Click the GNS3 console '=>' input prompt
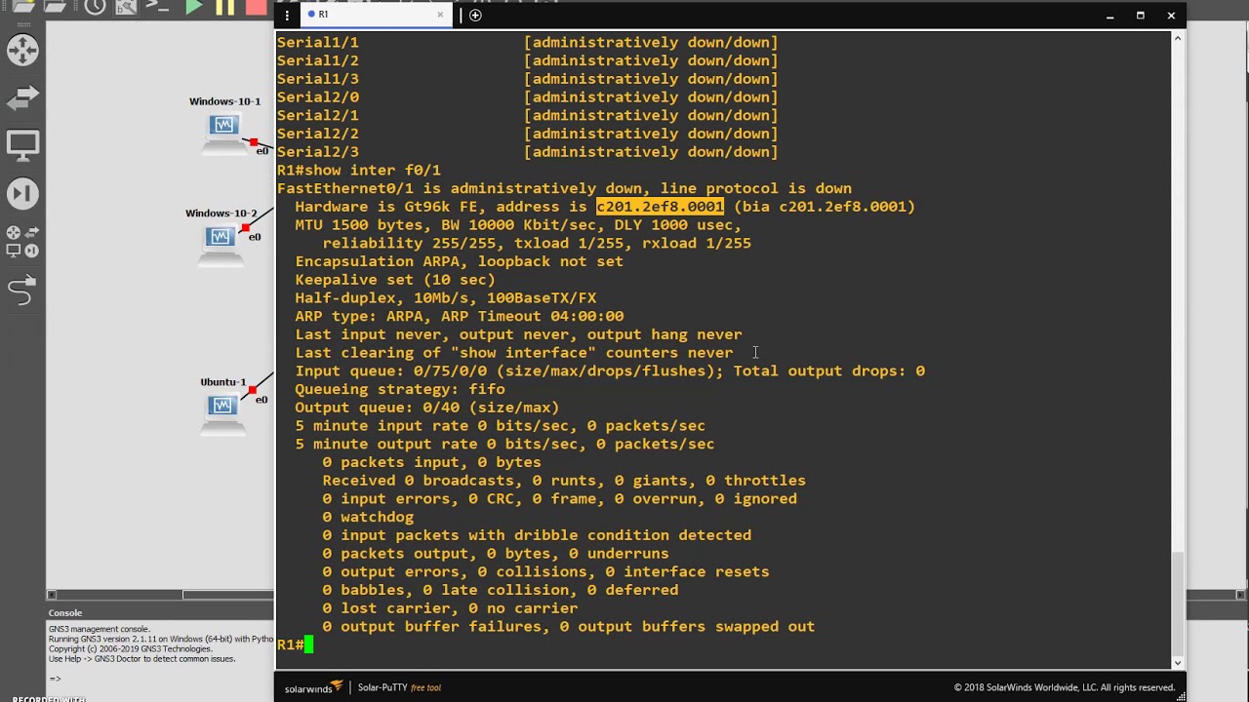 click(x=55, y=679)
